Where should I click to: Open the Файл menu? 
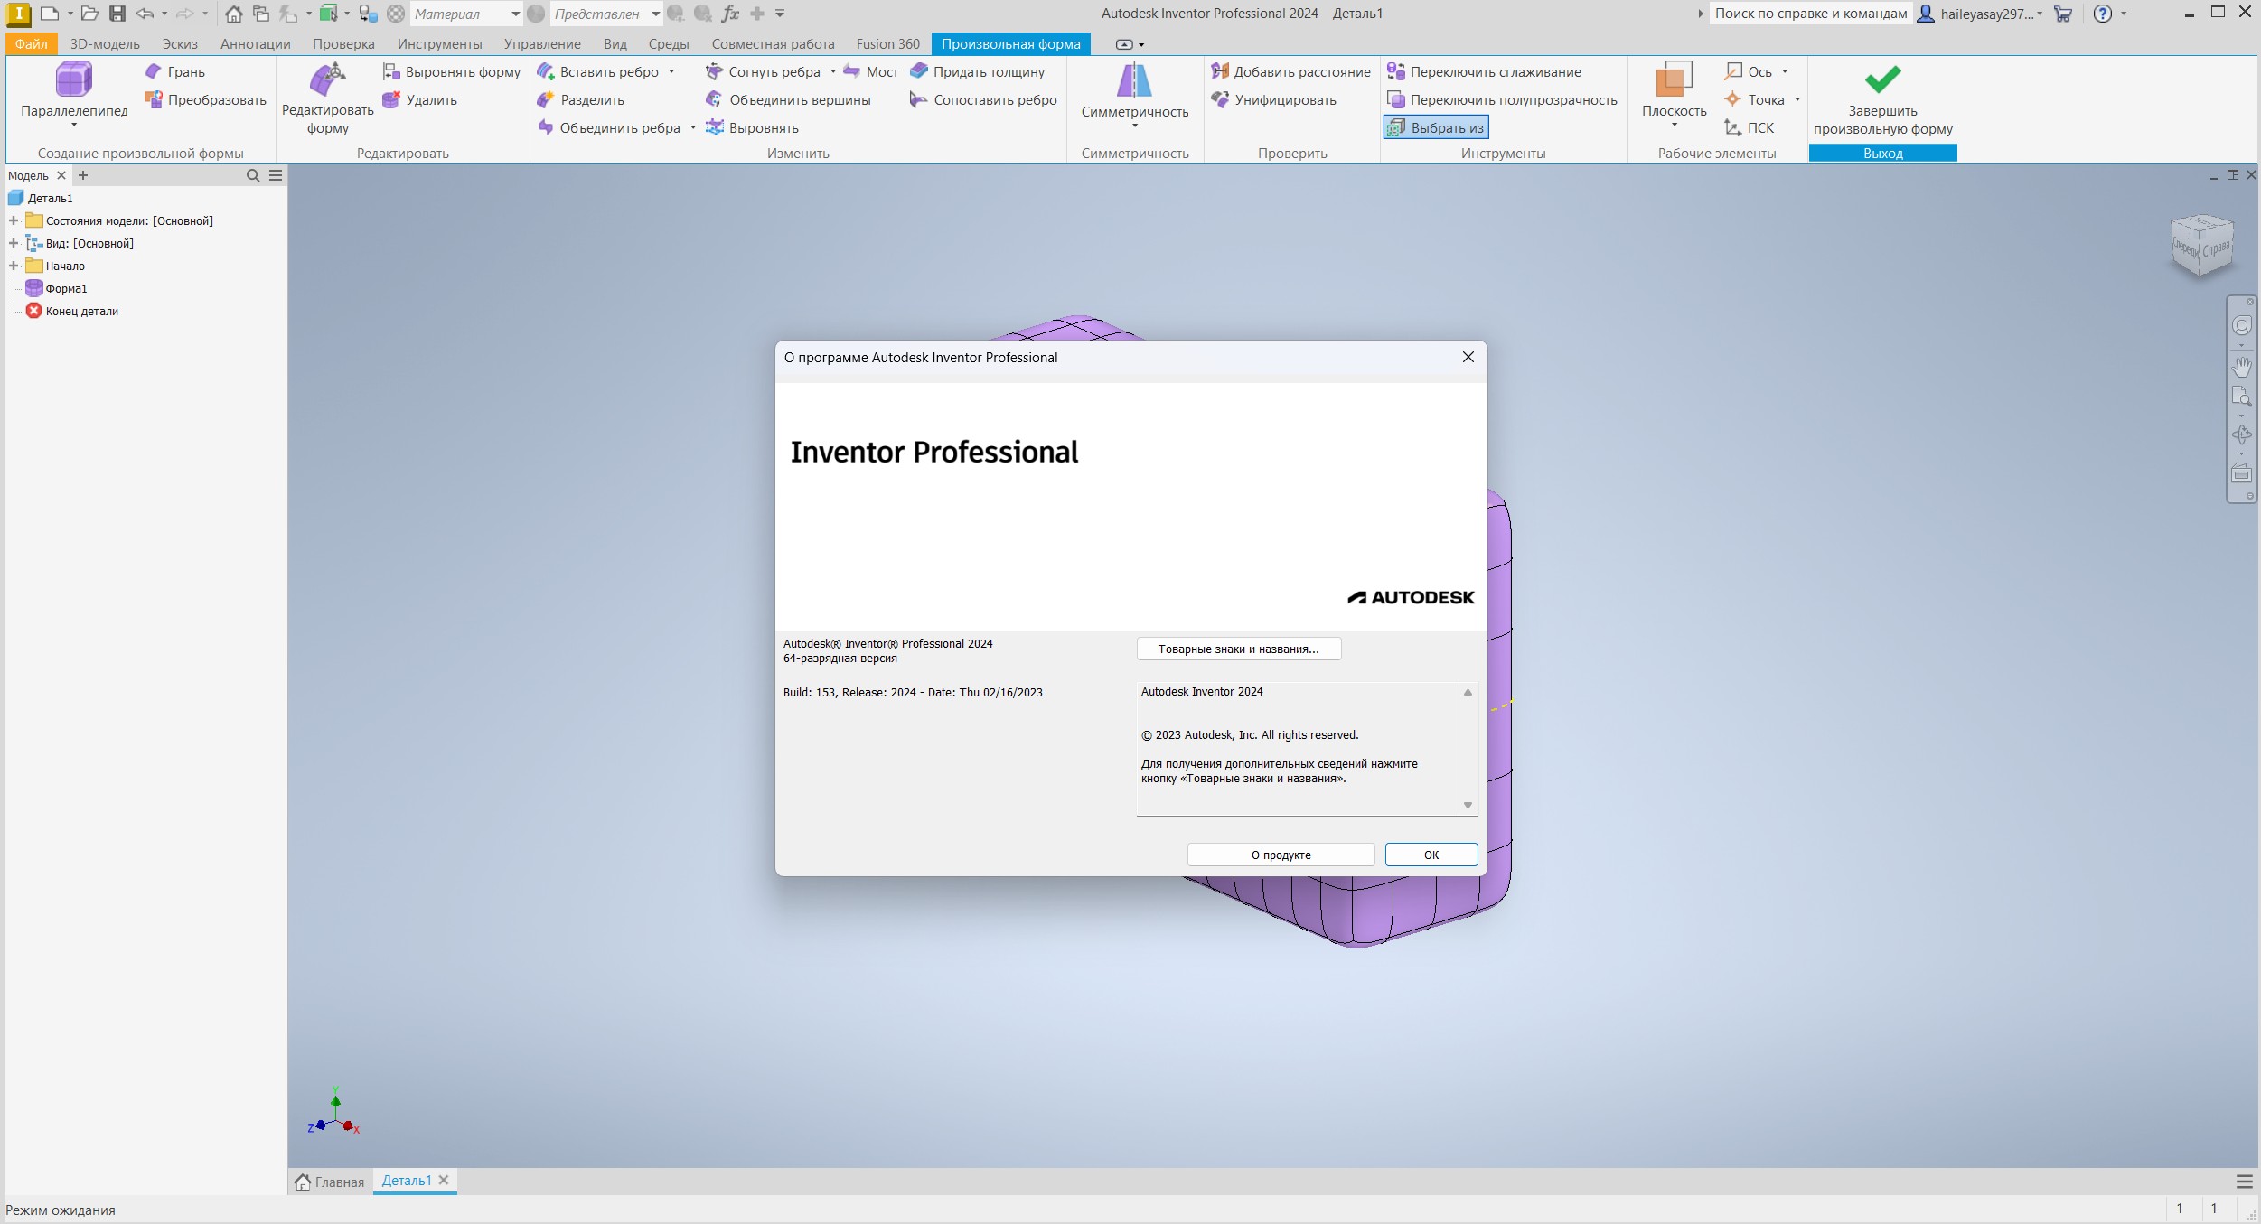pos(32,43)
